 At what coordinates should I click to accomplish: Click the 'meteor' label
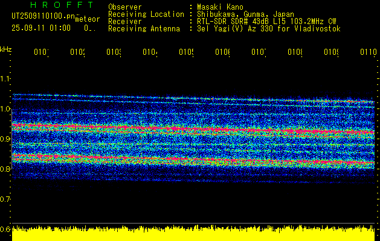88,19
